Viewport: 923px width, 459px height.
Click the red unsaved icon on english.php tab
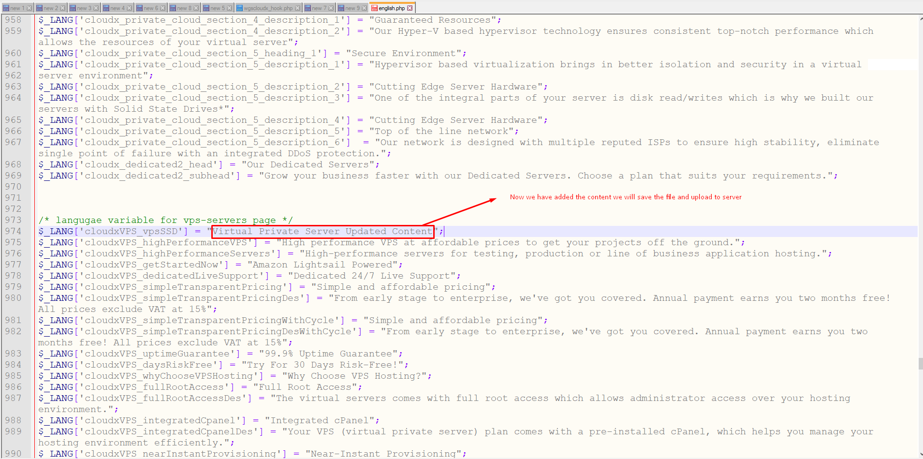[x=374, y=8]
